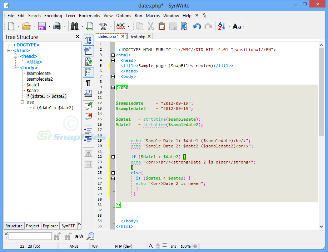Click the remove comment icon in sidebar
Image resolution: width=328 pixels, height=252 pixels.
(88, 117)
